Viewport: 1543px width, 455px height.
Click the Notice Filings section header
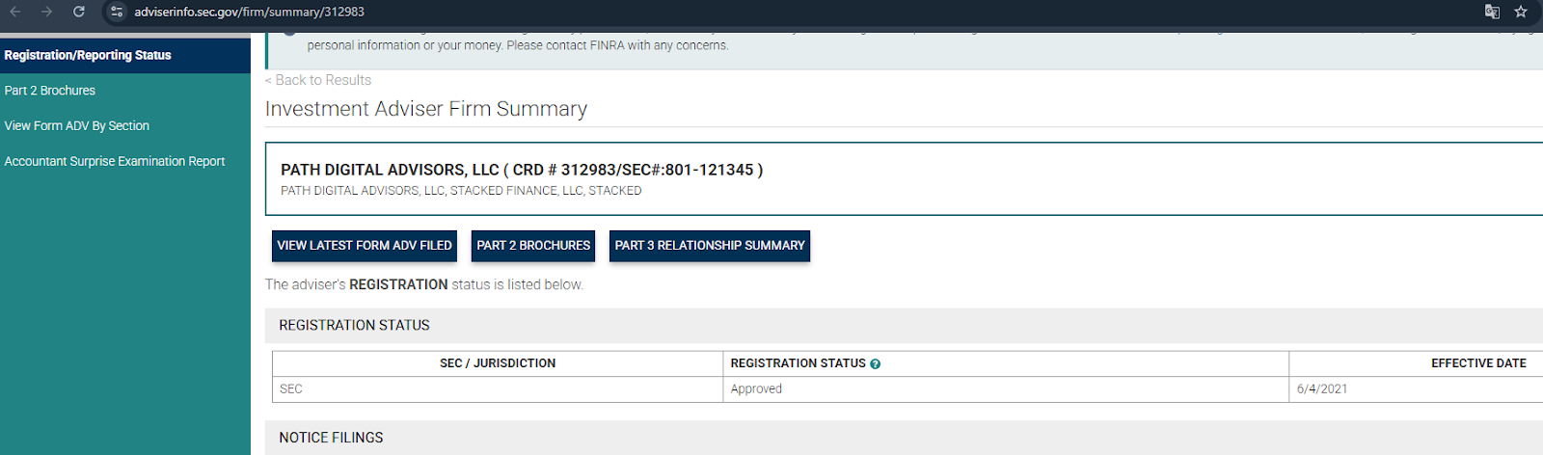331,438
